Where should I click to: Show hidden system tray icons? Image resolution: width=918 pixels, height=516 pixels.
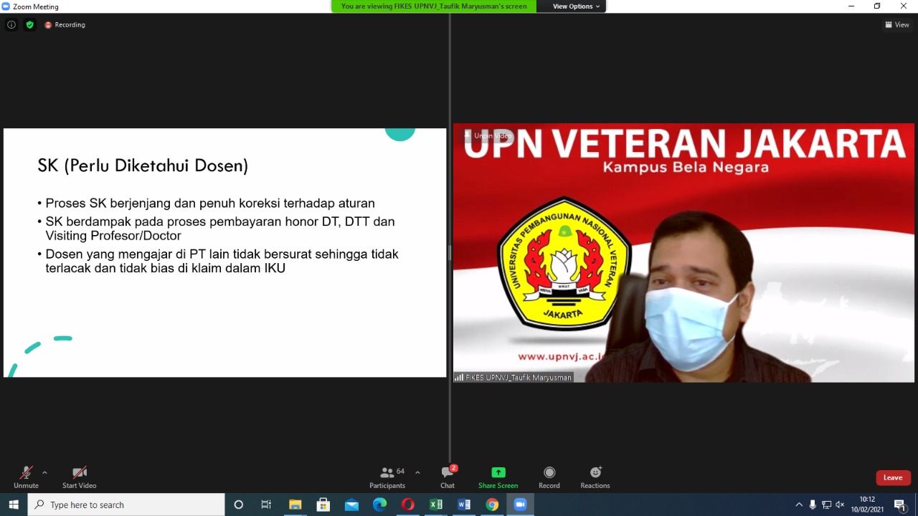pyautogui.click(x=799, y=505)
